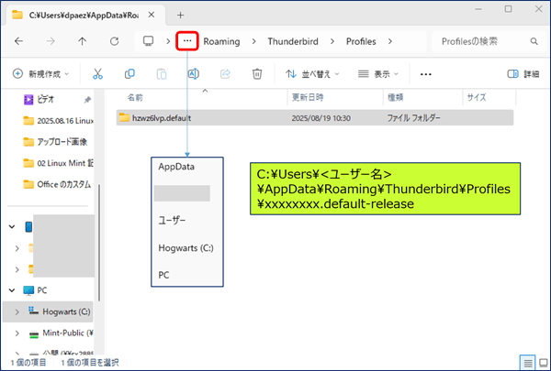Select the hzwz6lvp.default folder
The height and width of the screenshot is (371, 551).
point(315,118)
